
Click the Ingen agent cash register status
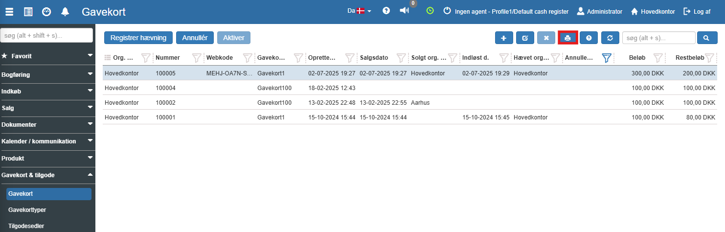coord(506,11)
